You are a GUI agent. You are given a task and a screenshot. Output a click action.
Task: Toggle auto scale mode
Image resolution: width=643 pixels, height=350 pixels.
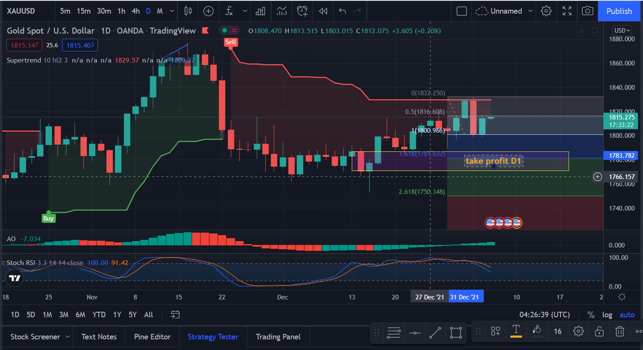[627, 315]
